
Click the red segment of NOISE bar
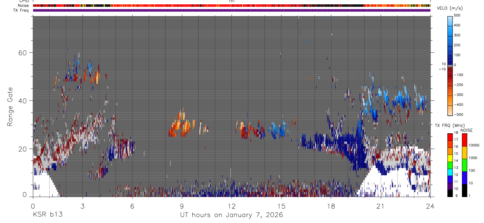click(465, 140)
